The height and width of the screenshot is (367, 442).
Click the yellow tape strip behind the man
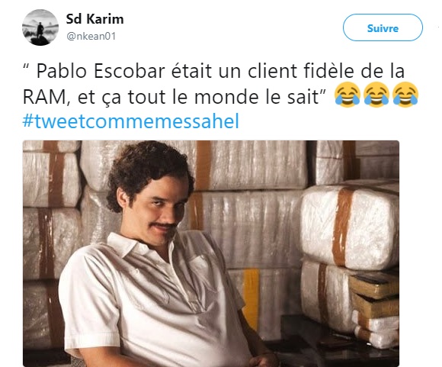click(251, 298)
